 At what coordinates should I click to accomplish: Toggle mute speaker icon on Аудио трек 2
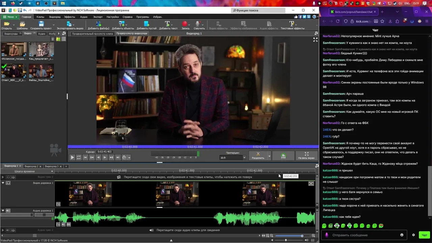[x=8, y=230]
